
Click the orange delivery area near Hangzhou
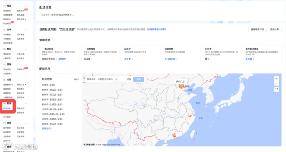pos(190,116)
